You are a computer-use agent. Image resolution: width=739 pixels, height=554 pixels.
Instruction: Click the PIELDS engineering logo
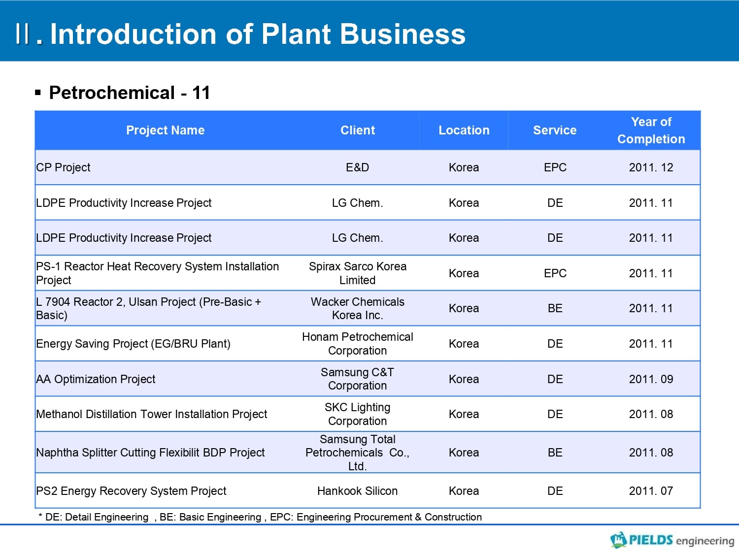pos(672,540)
